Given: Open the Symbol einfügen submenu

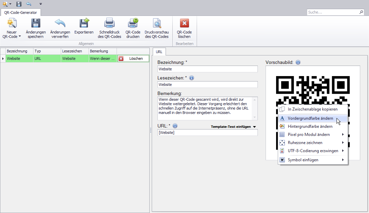Looking at the screenshot, I should [313, 160].
